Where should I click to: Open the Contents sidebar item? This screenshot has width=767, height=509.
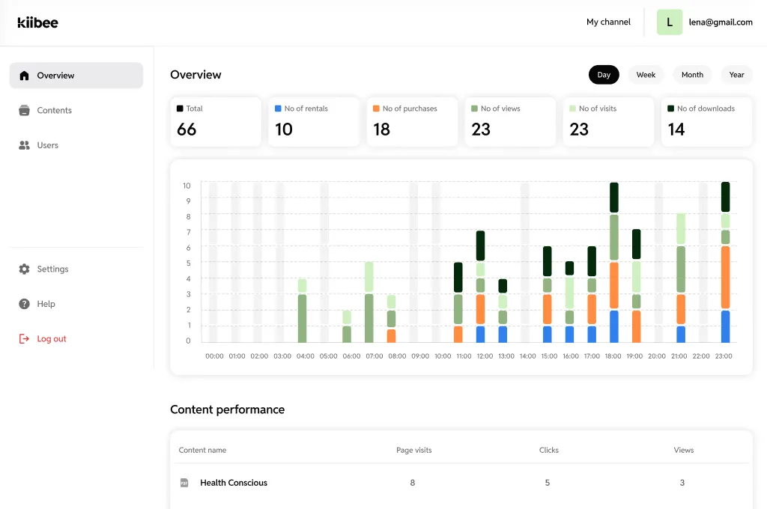pyautogui.click(x=76, y=111)
